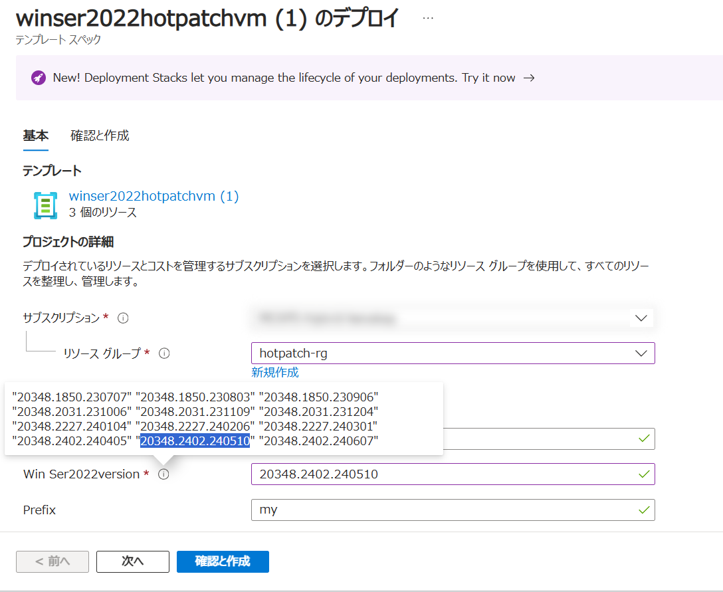Click version "20348.2227.240301" in the tooltip

pyautogui.click(x=318, y=427)
